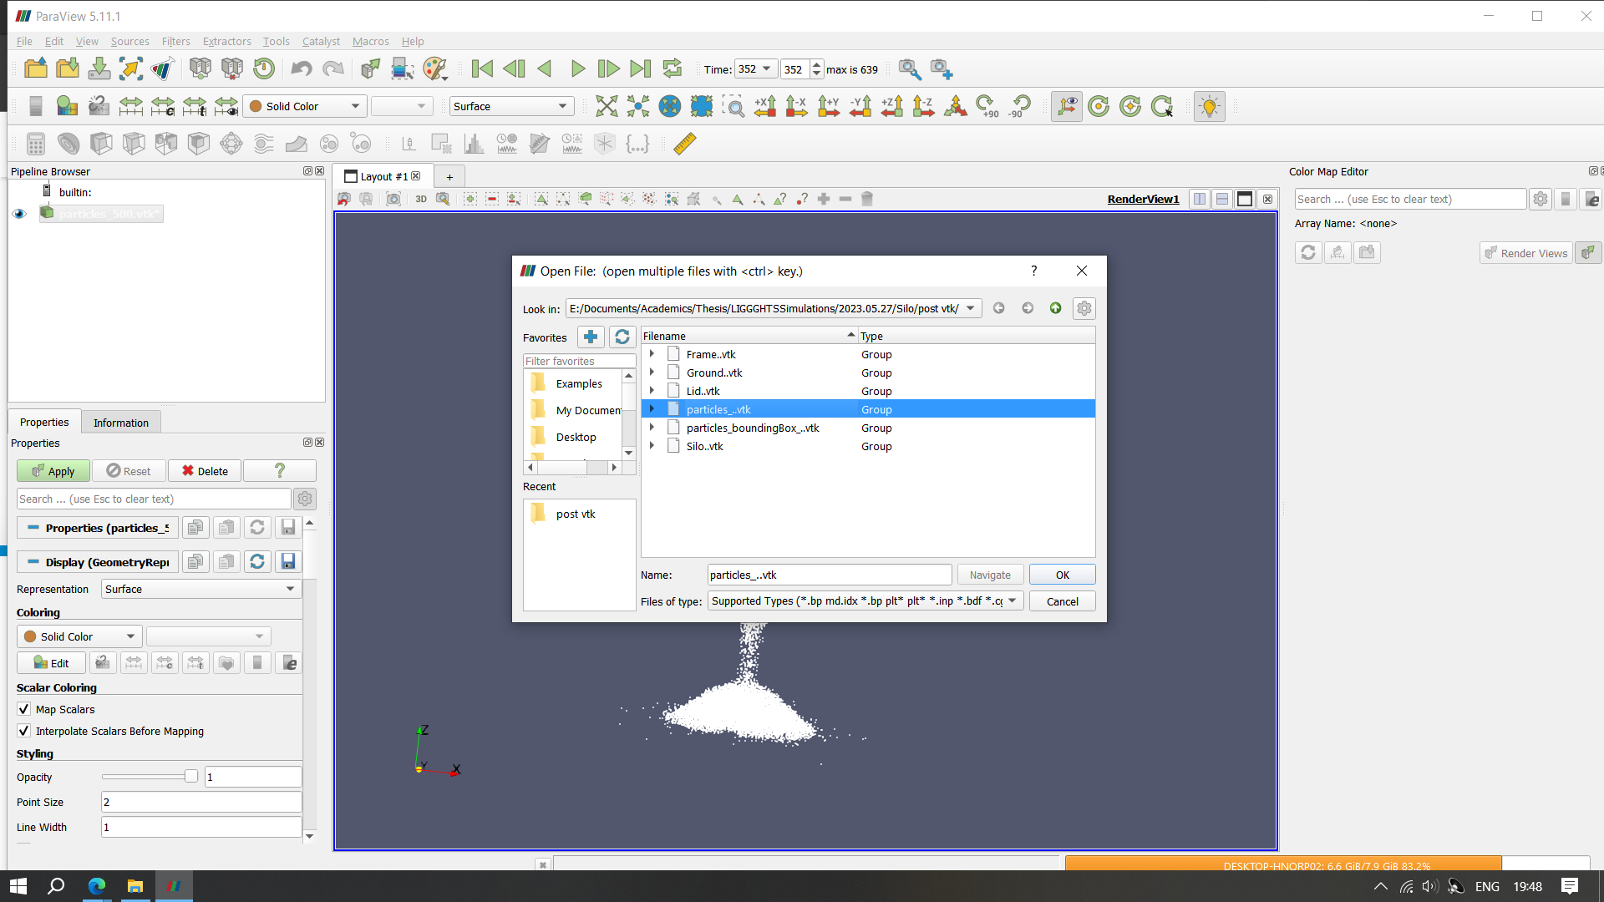Open the color palette loader icon

click(x=435, y=68)
